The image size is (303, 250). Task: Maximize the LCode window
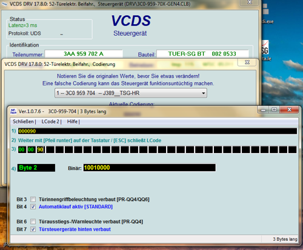tap(274, 110)
